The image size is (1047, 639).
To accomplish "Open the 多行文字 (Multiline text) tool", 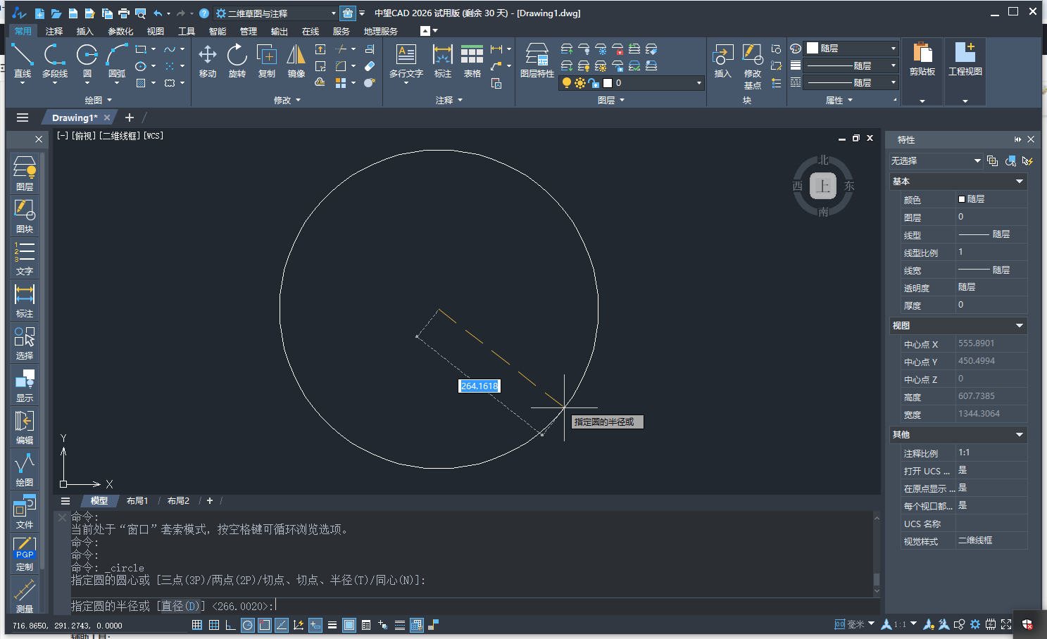I will [406, 61].
